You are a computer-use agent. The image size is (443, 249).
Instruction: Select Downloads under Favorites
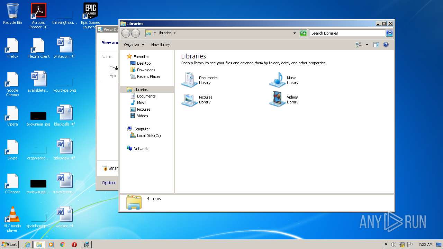click(x=146, y=70)
